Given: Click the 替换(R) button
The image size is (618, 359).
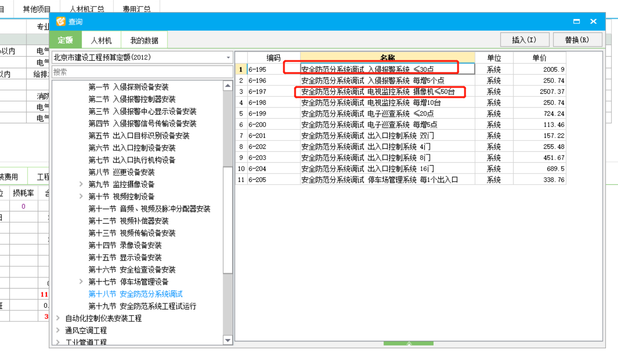Looking at the screenshot, I should coord(578,40).
